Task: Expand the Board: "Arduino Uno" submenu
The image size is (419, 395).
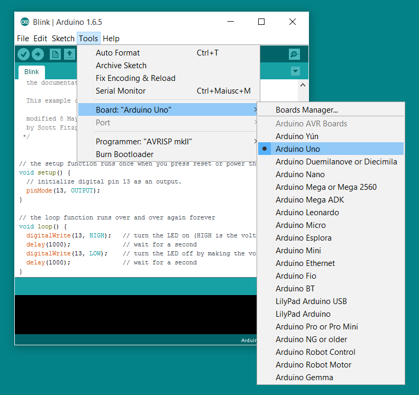Action: (x=168, y=110)
